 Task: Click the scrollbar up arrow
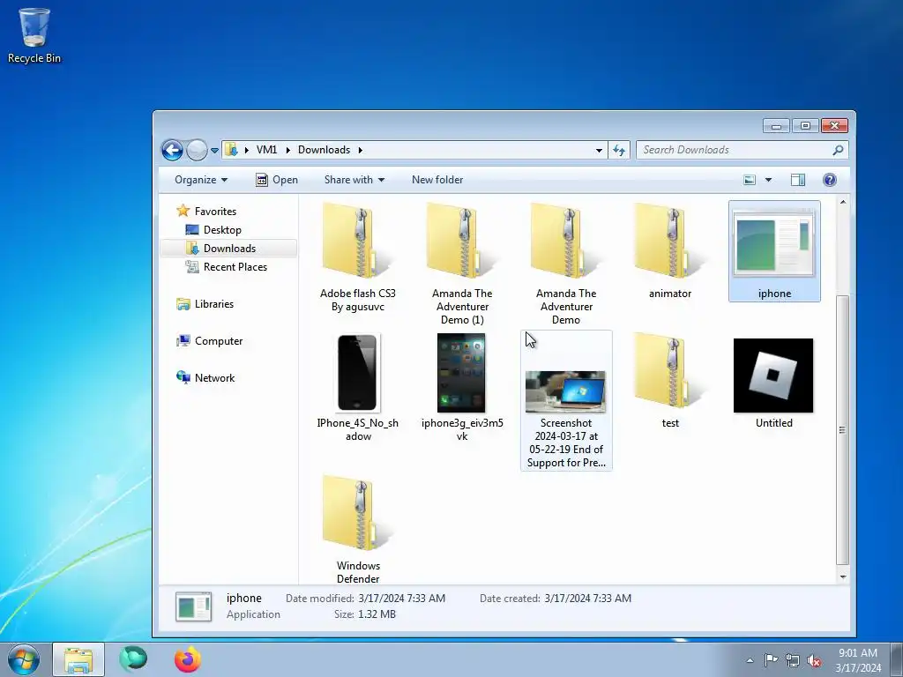pyautogui.click(x=842, y=202)
